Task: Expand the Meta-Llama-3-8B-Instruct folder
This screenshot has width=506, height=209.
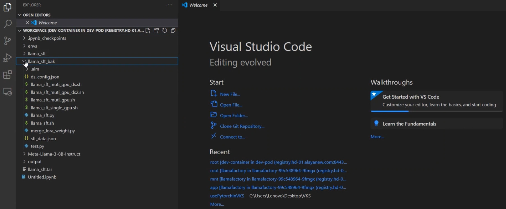Action: pos(24,154)
